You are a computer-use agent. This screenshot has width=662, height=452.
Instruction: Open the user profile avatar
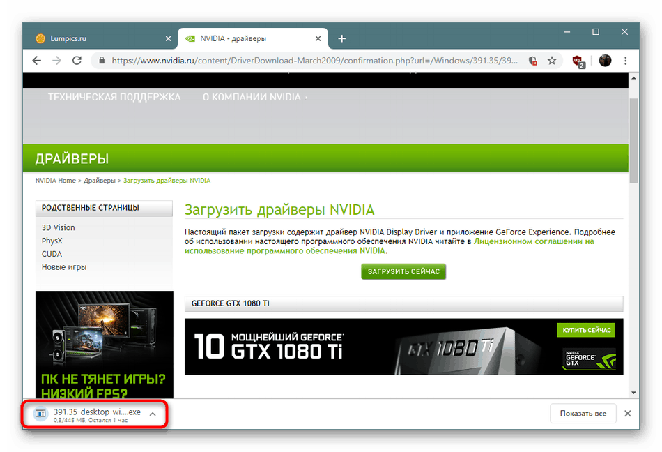click(x=605, y=61)
